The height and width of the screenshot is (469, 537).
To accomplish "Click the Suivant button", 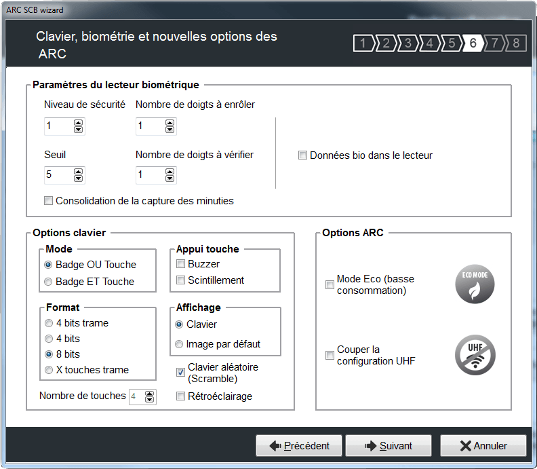I will point(389,446).
